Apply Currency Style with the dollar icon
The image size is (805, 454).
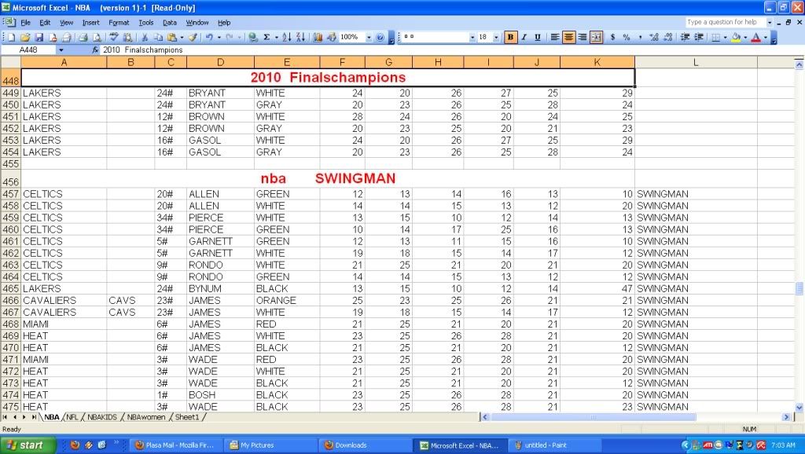pos(612,37)
